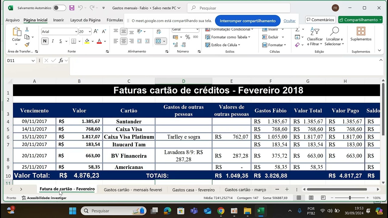
Task: Align text left in cell
Action: pos(115,41)
